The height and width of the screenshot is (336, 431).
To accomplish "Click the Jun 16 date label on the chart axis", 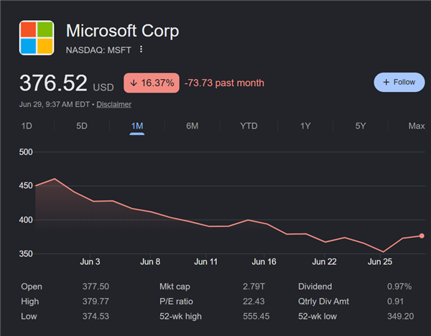I will (264, 261).
